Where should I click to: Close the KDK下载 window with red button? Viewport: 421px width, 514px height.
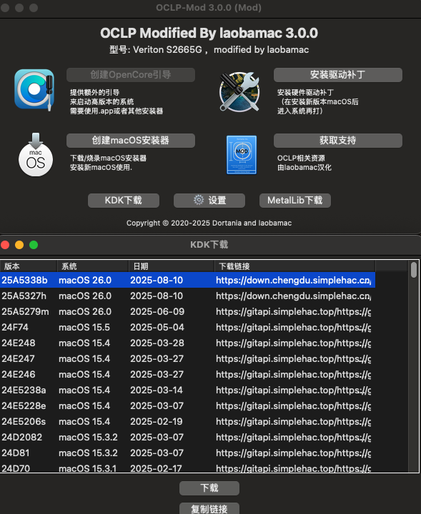5,245
